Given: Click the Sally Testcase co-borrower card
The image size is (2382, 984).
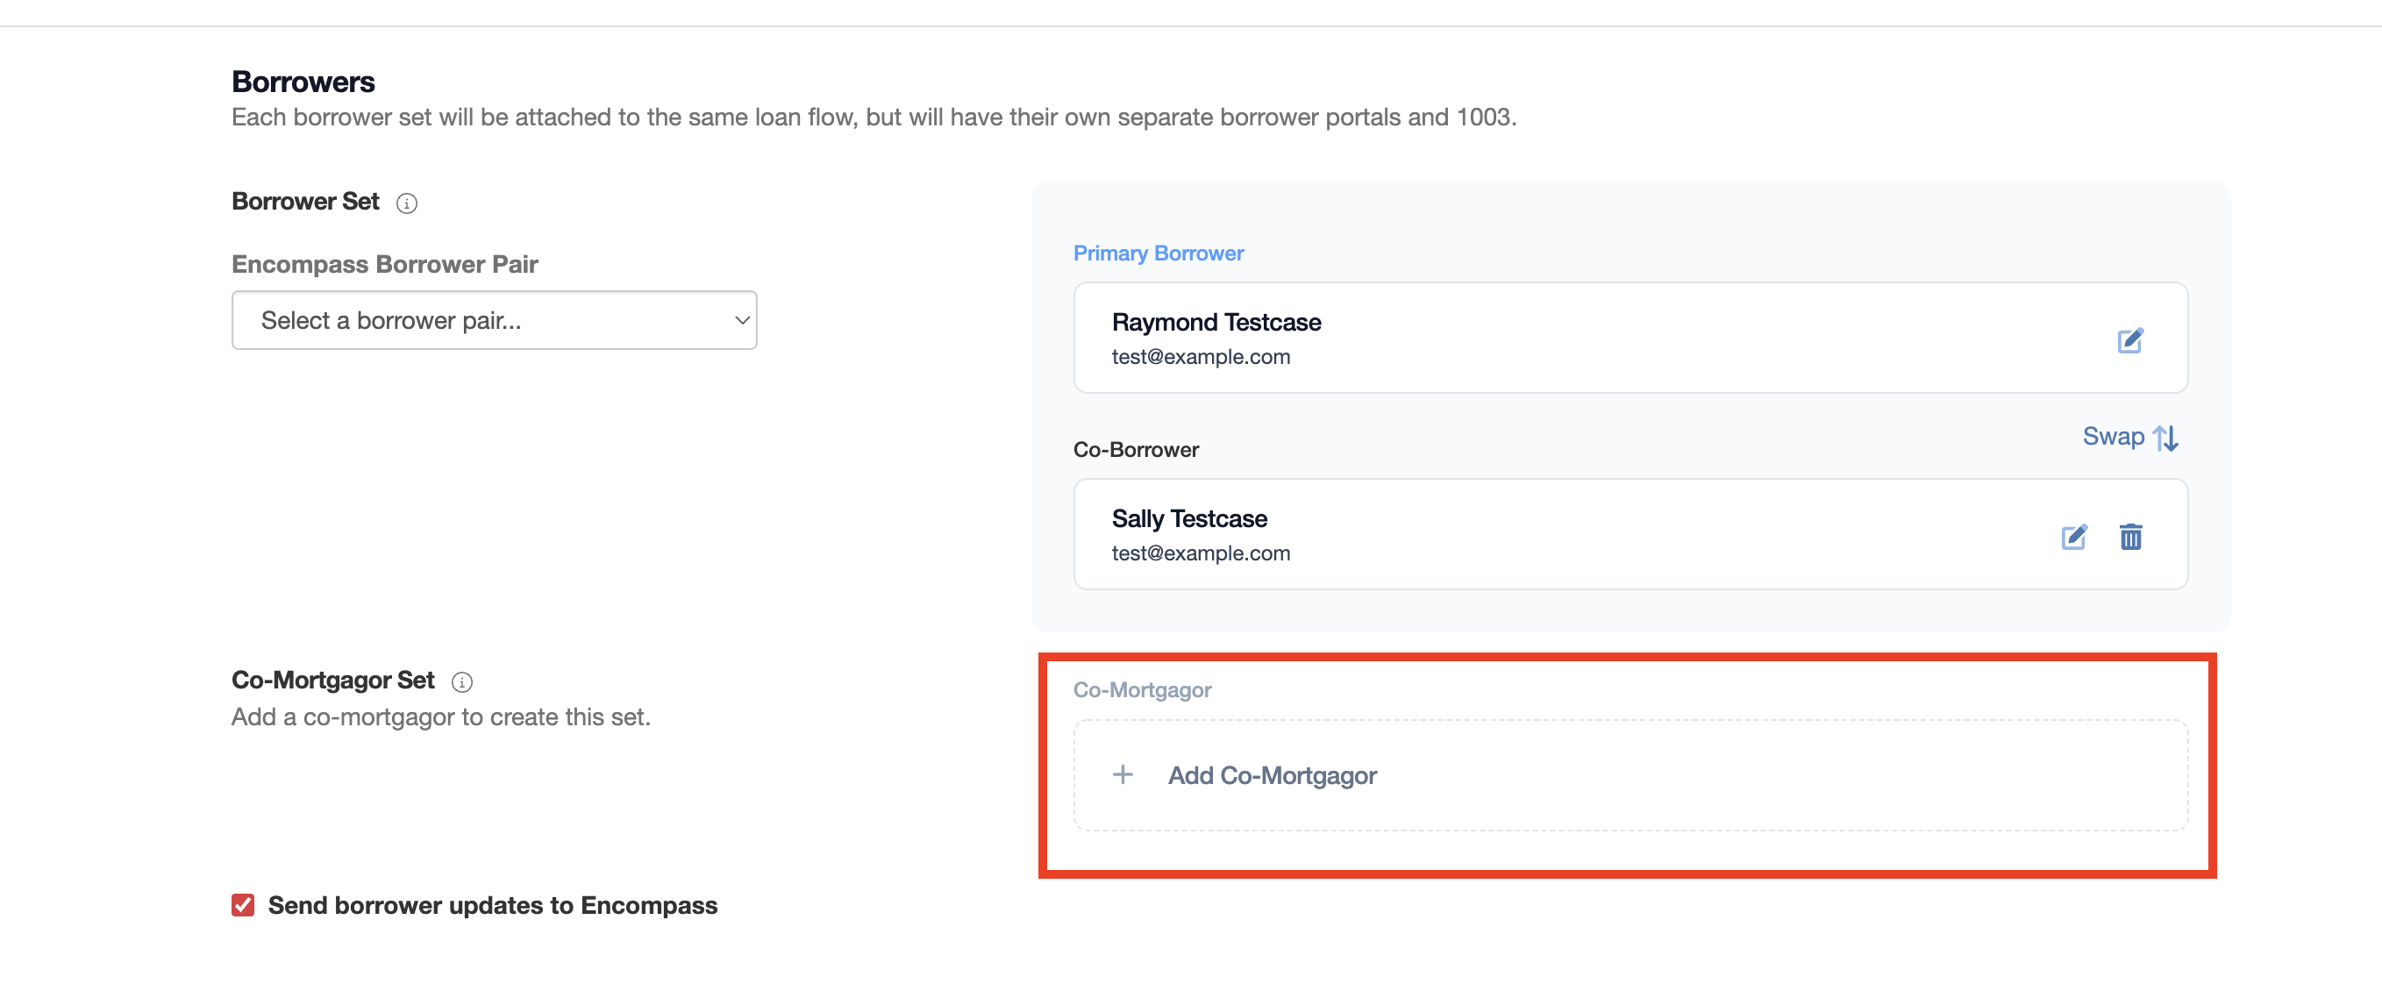Looking at the screenshot, I should click(1572, 535).
